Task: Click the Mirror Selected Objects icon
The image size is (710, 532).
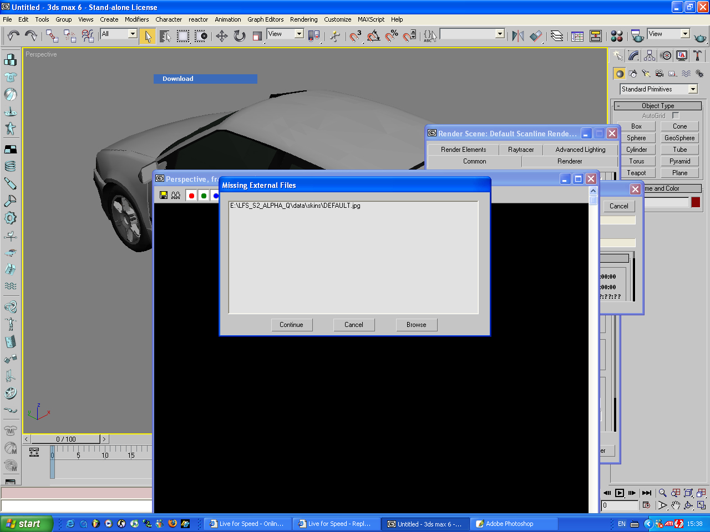Action: click(x=518, y=36)
